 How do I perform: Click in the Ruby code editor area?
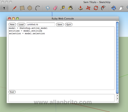pyautogui.click(x=61, y=58)
